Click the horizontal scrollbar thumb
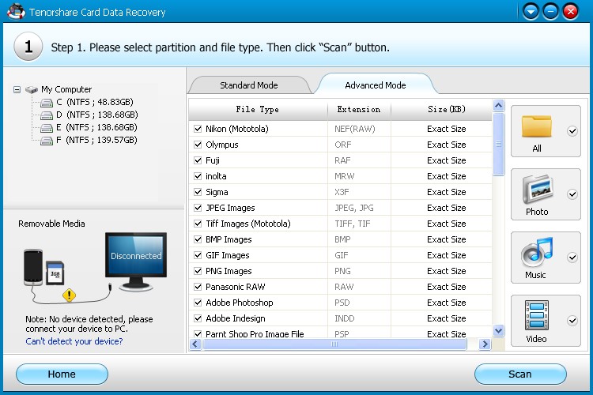Viewport: 593px width, 395px height. click(334, 344)
